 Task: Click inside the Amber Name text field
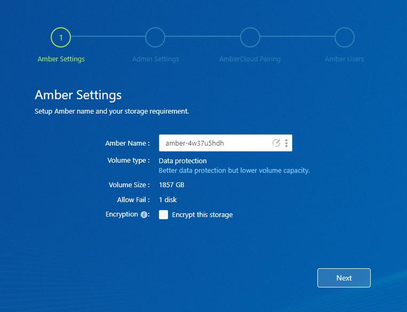pyautogui.click(x=213, y=143)
